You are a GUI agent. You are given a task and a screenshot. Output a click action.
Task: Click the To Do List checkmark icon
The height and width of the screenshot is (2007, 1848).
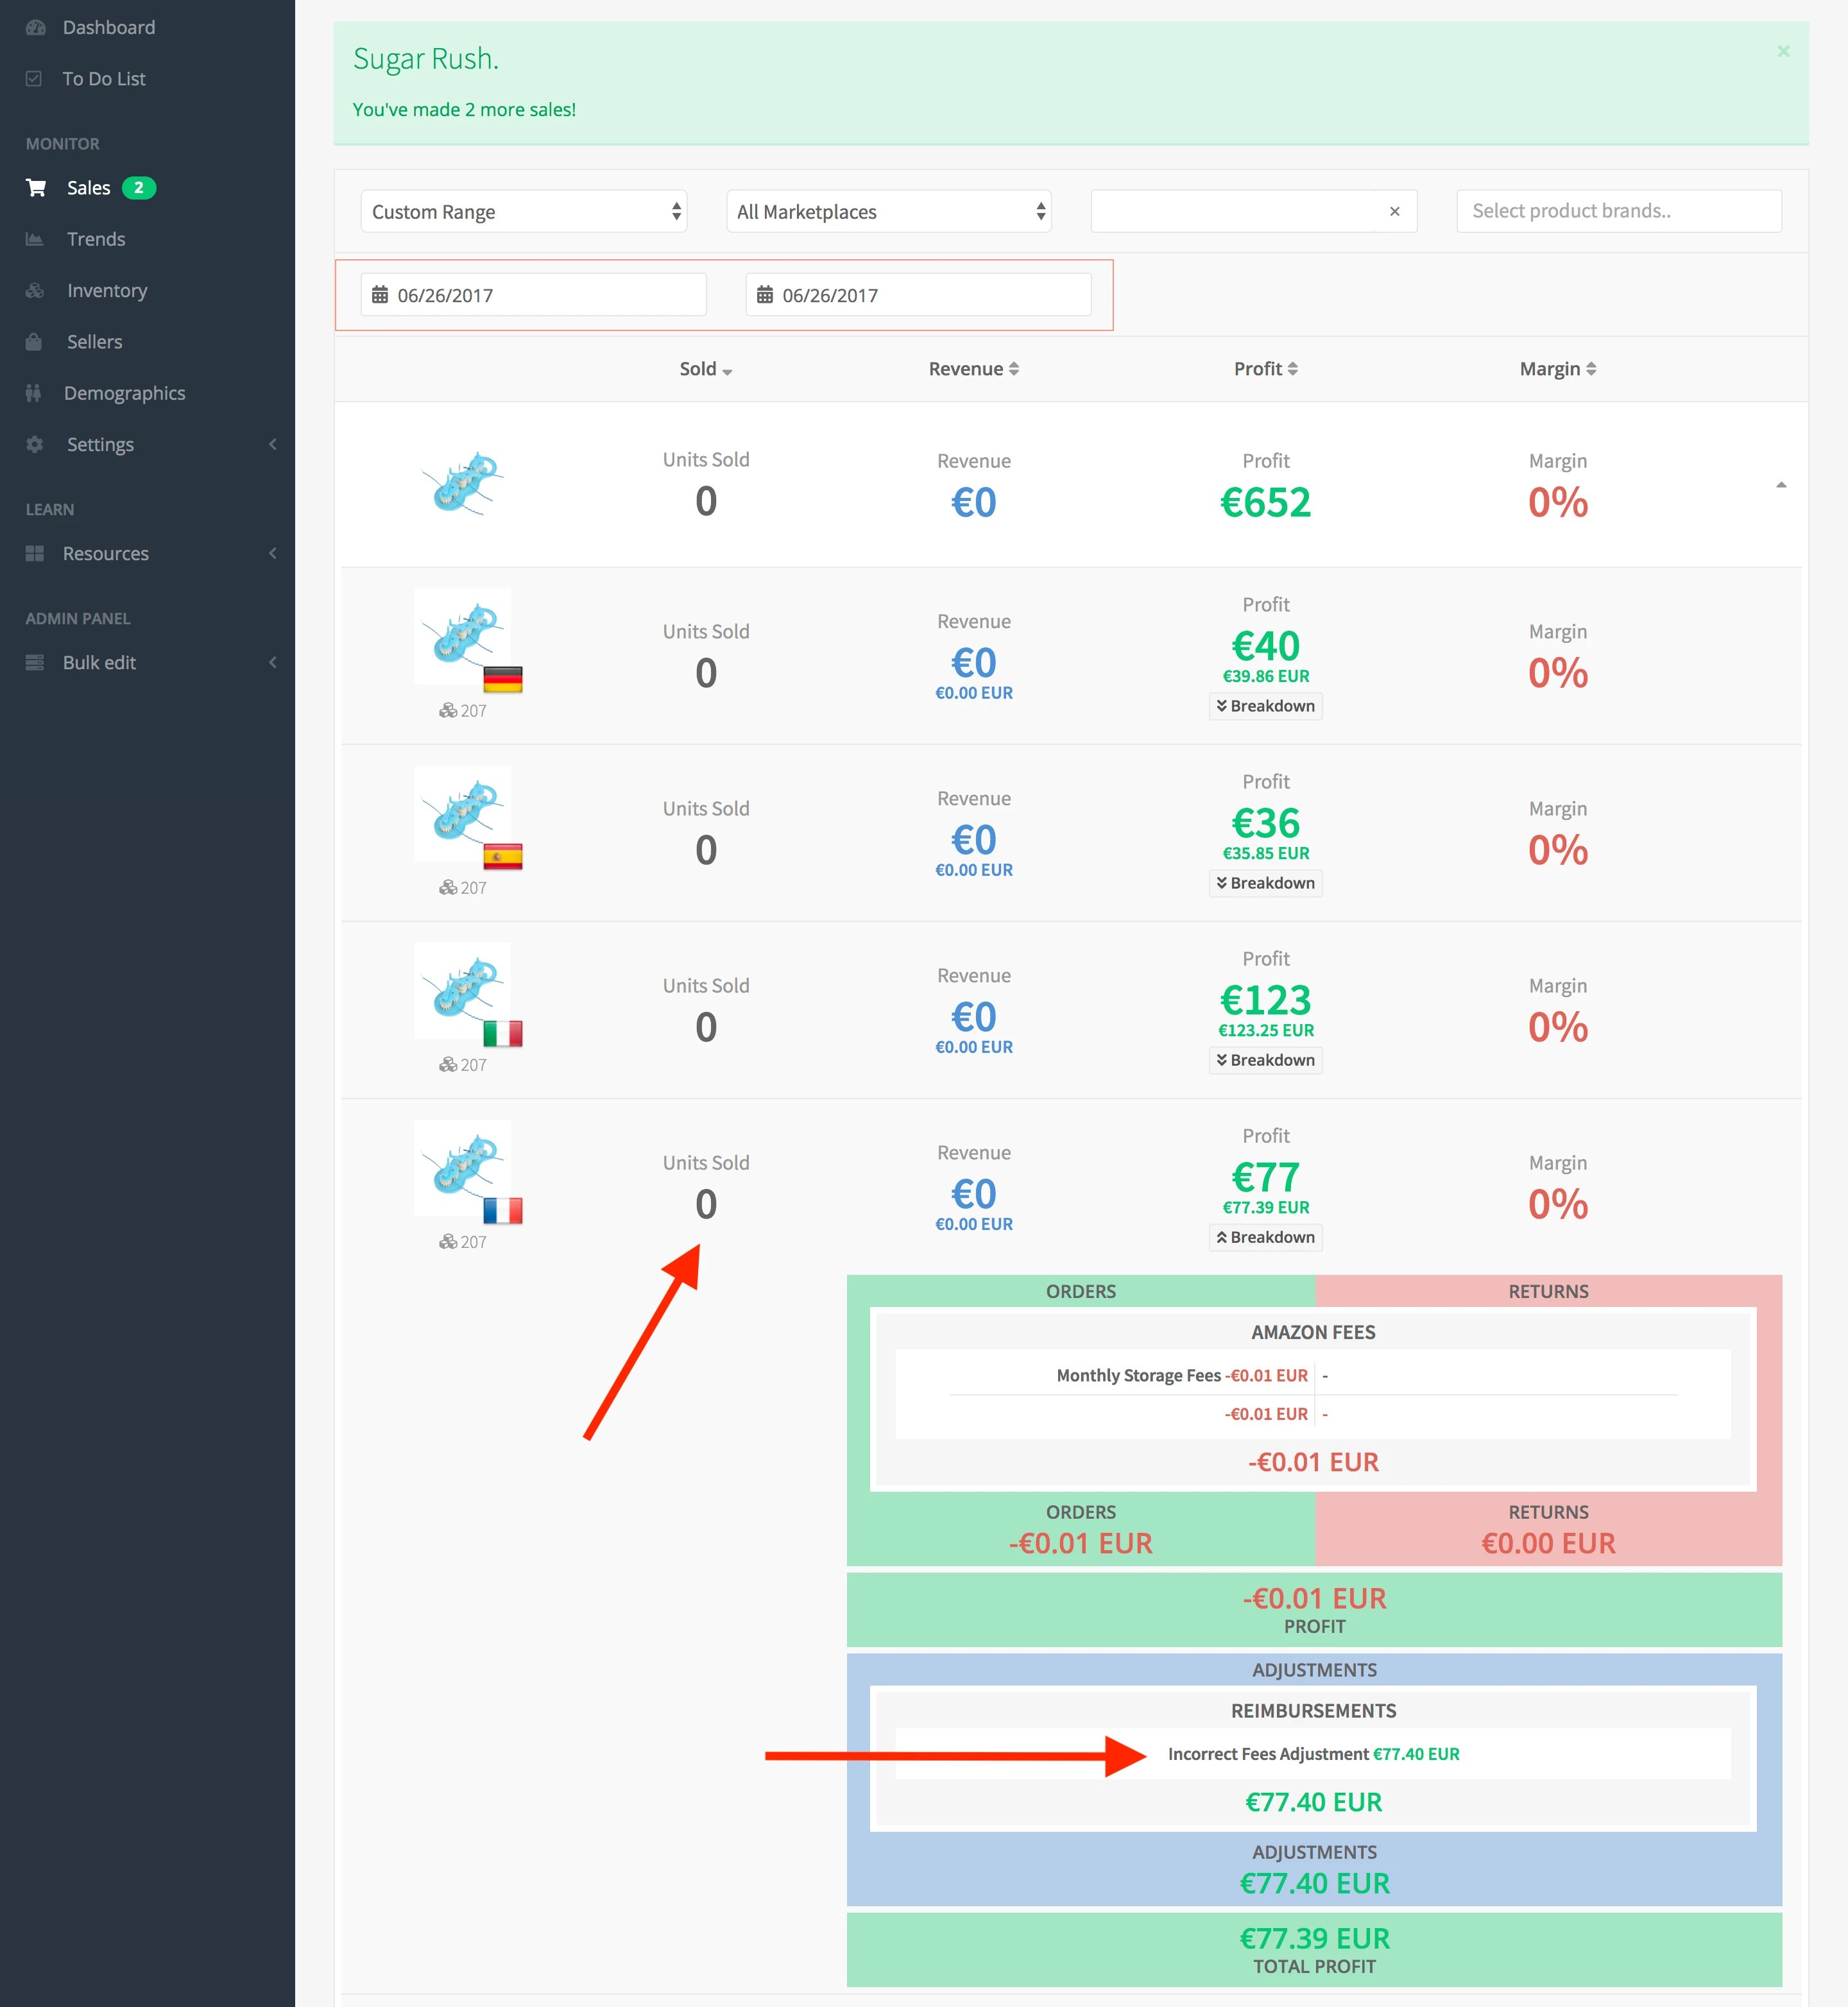(34, 79)
